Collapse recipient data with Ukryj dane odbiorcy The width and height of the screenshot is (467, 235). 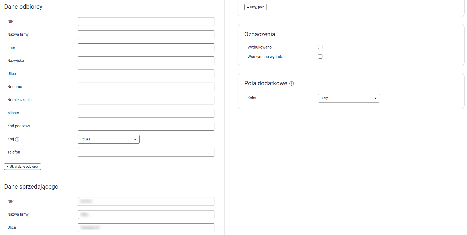pyautogui.click(x=22, y=167)
